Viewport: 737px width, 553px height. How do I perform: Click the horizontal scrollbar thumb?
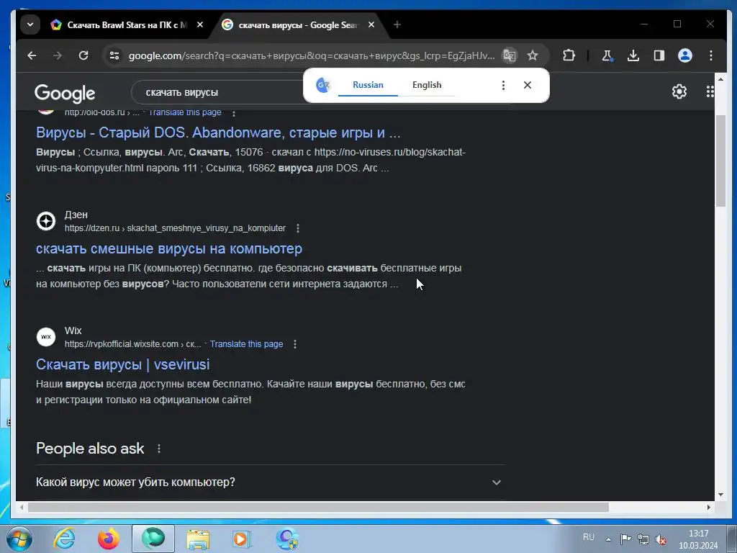point(318,508)
